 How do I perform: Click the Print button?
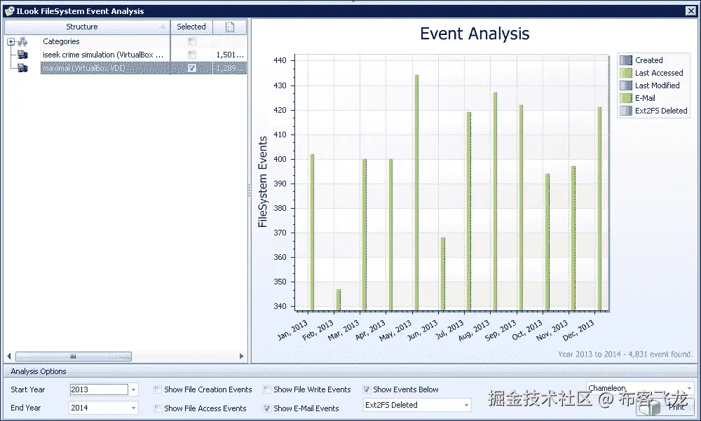pos(665,407)
